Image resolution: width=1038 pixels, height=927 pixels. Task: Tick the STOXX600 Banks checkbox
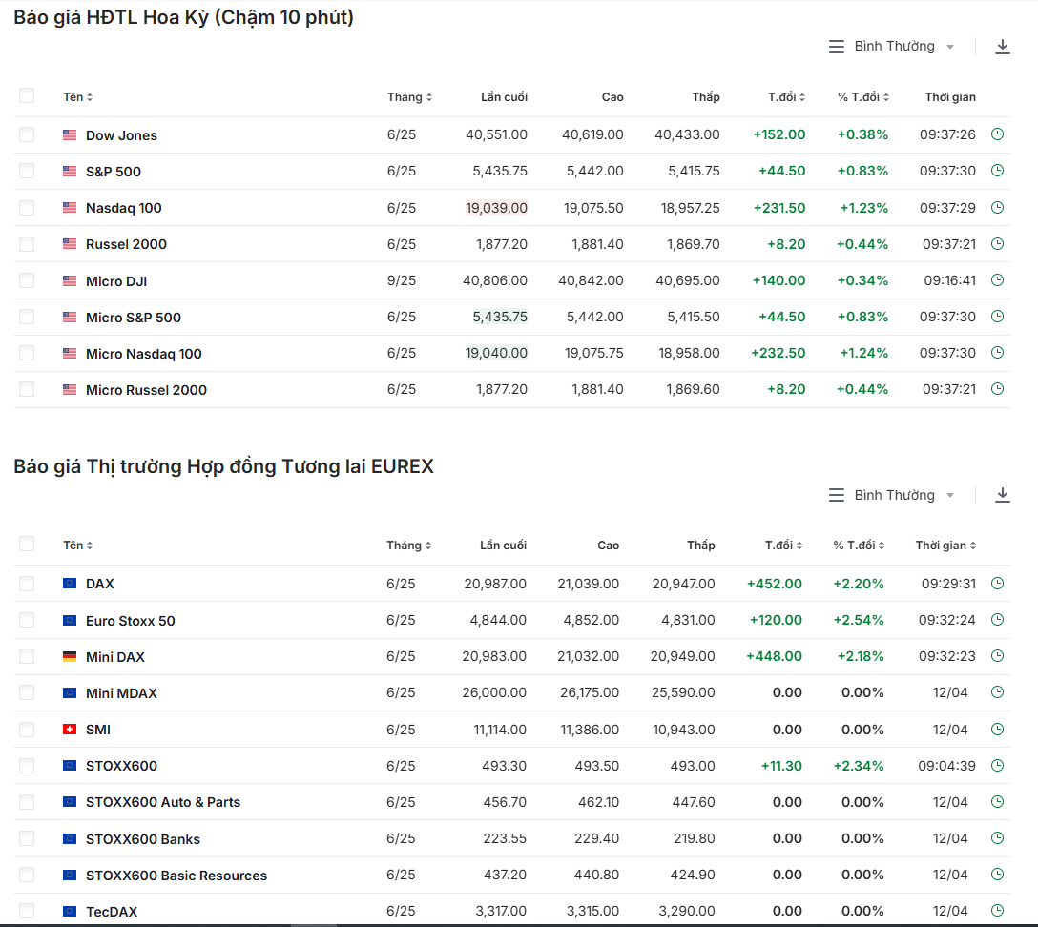[x=27, y=838]
